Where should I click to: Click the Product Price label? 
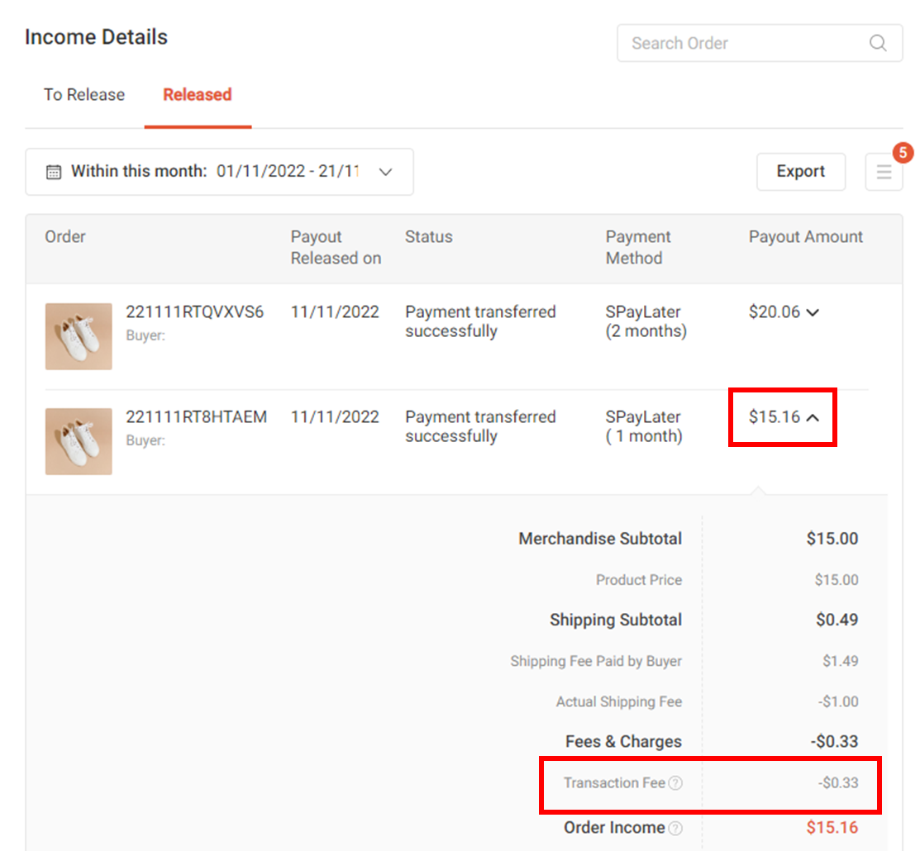click(639, 580)
